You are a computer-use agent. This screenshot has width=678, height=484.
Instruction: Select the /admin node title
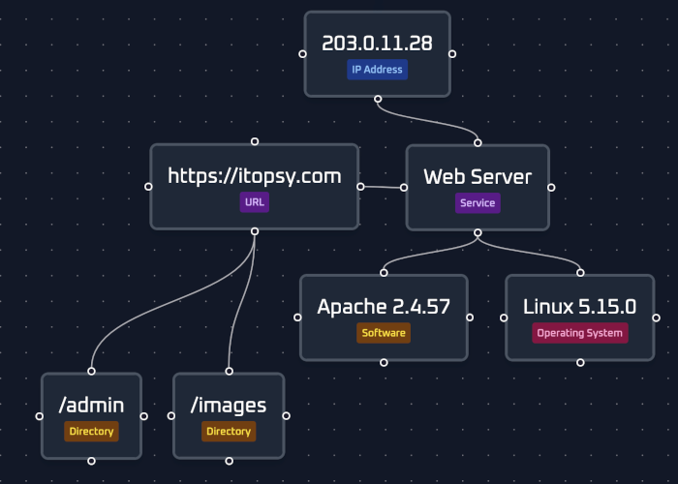tap(91, 405)
